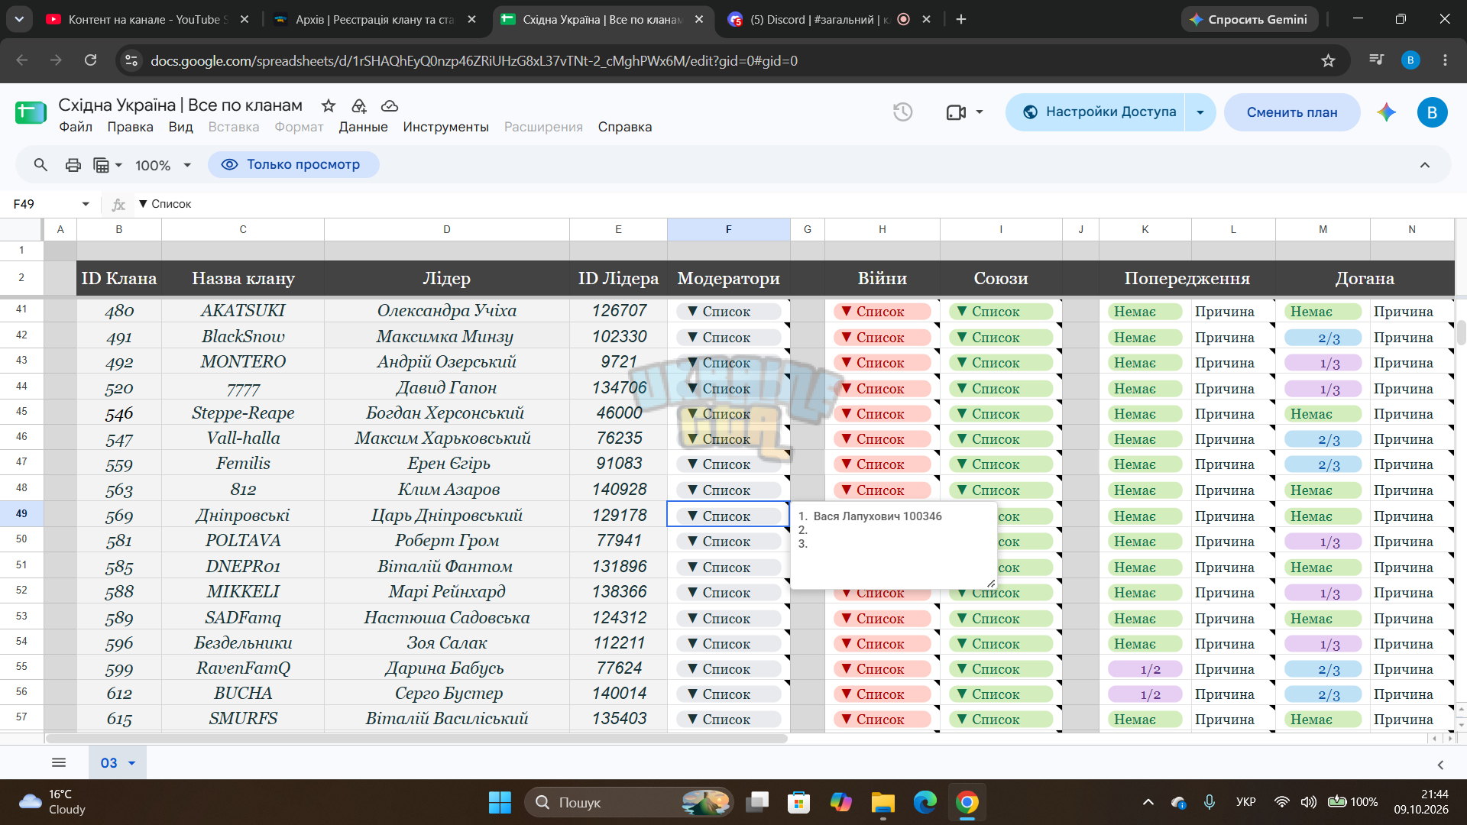The image size is (1467, 825).
Task: Open Microsoft Edge from taskbar
Action: pos(925,802)
